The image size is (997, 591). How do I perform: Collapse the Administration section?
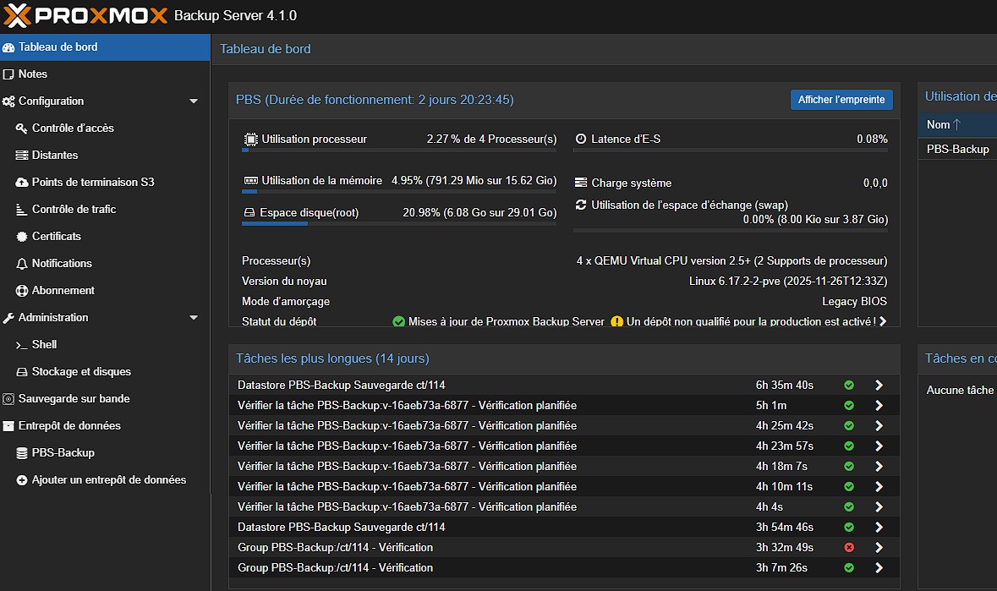(195, 317)
